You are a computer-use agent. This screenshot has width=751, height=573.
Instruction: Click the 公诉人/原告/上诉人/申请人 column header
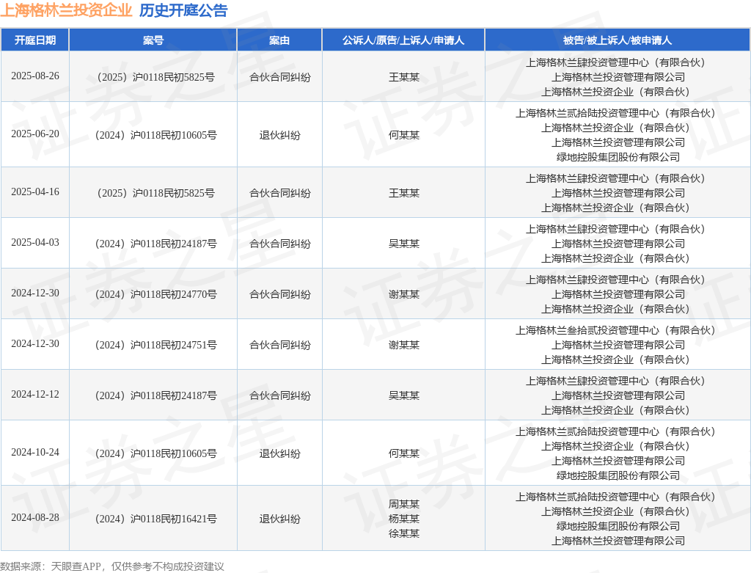click(403, 40)
